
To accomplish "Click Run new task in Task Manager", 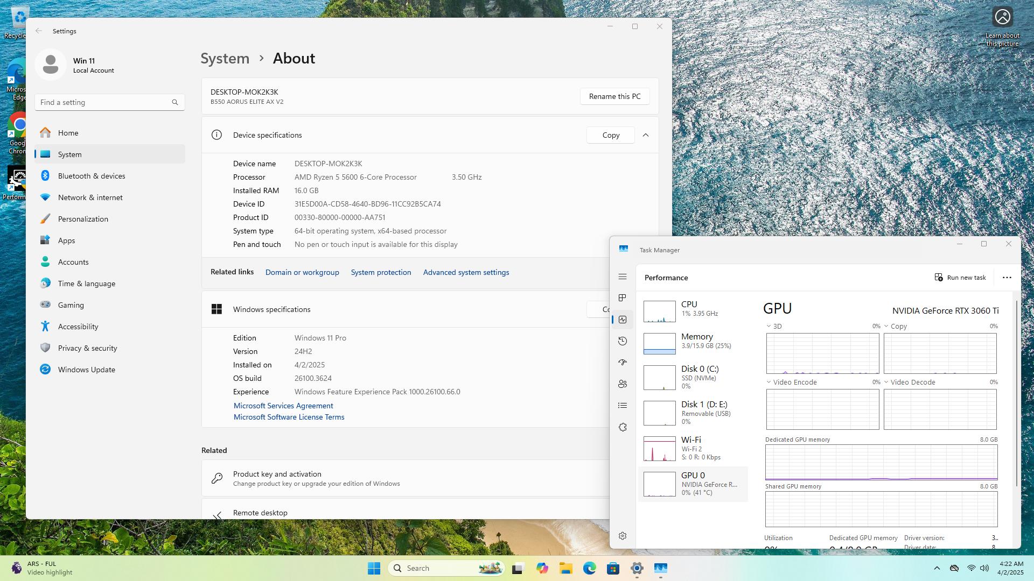I will [960, 278].
